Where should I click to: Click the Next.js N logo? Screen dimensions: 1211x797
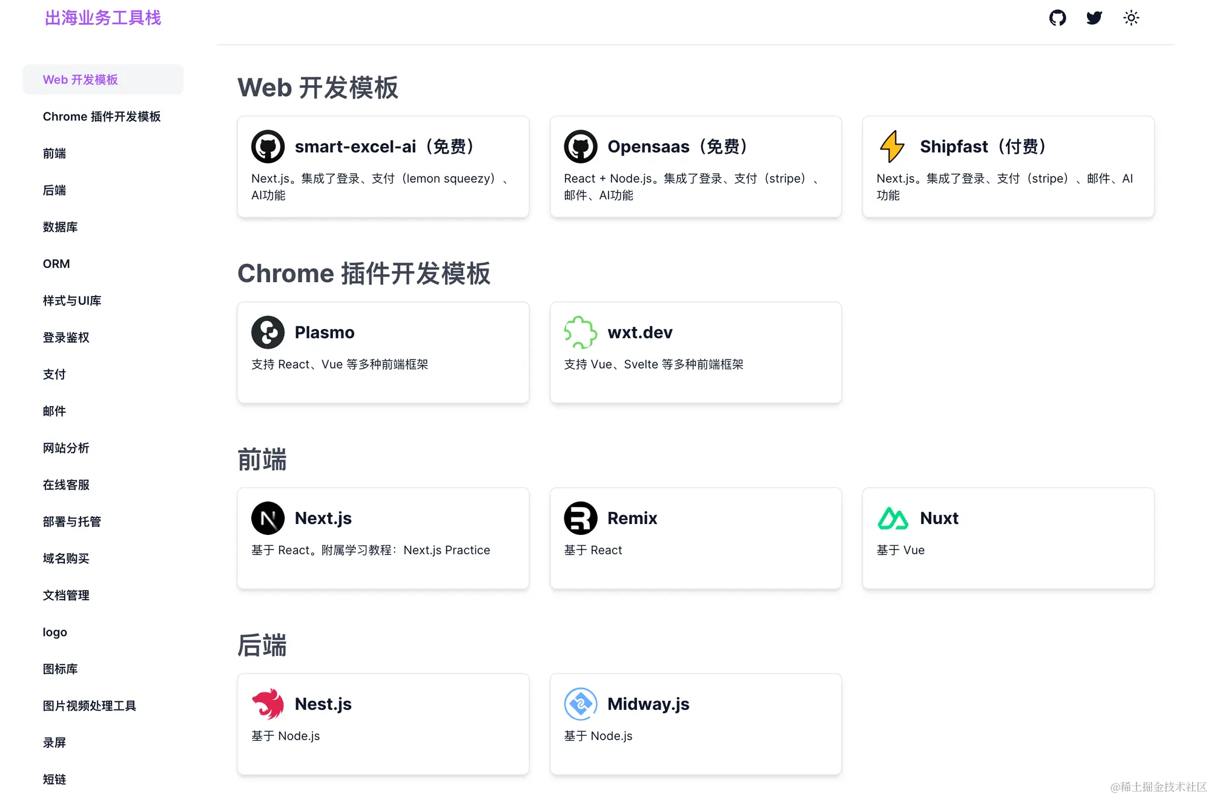(268, 518)
